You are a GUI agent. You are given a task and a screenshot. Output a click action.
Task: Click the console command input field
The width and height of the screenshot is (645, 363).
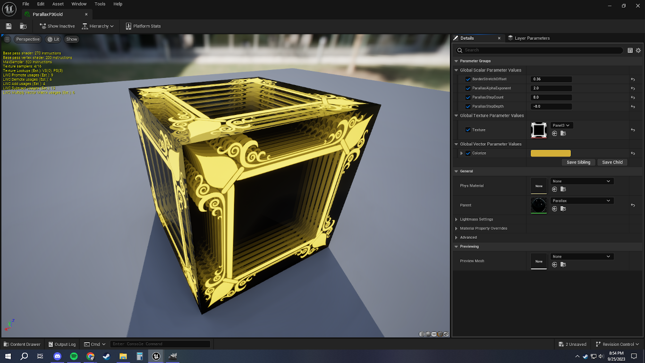click(160, 344)
